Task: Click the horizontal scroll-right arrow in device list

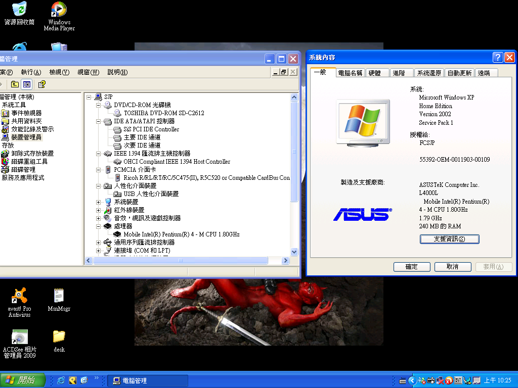Action: (x=286, y=261)
